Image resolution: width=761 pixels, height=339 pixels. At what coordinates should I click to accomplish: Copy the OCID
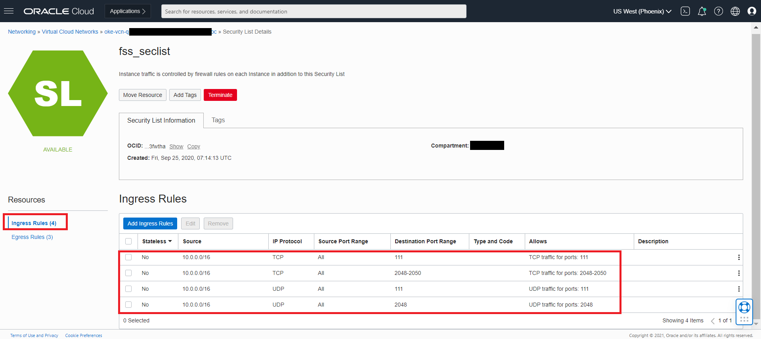194,146
